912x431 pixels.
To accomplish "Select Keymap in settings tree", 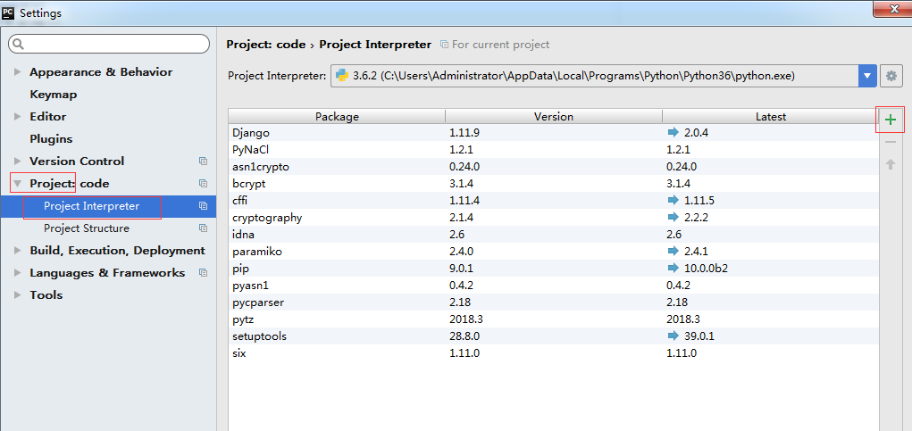I will tap(54, 94).
